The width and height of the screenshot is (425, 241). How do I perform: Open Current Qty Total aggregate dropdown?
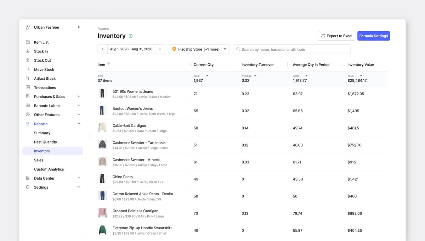207,76
